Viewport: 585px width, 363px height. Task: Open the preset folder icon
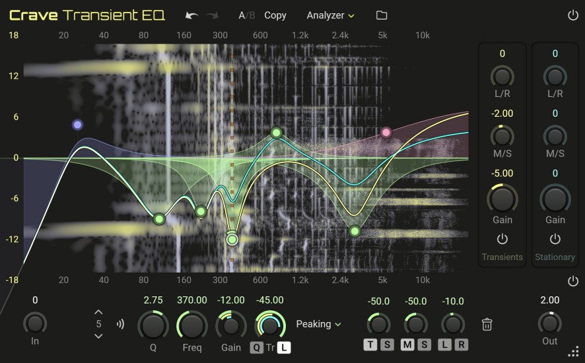tap(382, 15)
